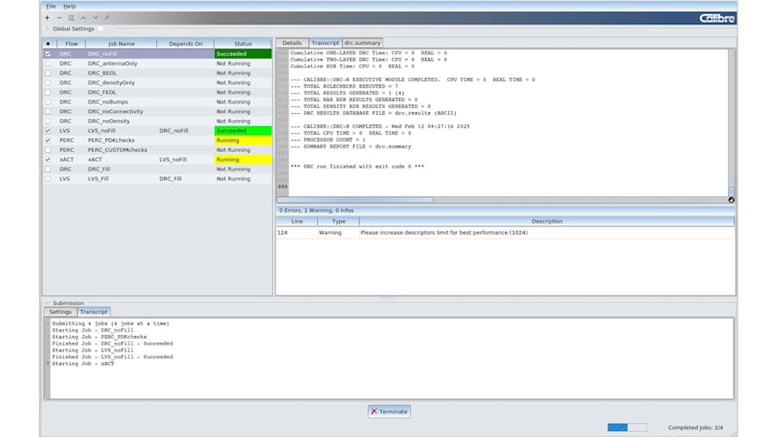The width and height of the screenshot is (777, 437).
Task: Click the LVS_noFill dependency of xACT
Action: pyautogui.click(x=173, y=160)
